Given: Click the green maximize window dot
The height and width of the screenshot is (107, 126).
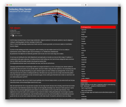Looking at the screenshot, I should pos(11,5).
